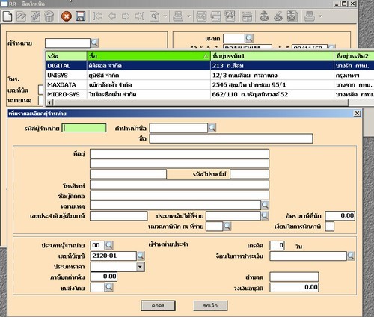This screenshot has width=374, height=317.
Task: Sort by the รหัส column header
Action: pyautogui.click(x=67, y=56)
